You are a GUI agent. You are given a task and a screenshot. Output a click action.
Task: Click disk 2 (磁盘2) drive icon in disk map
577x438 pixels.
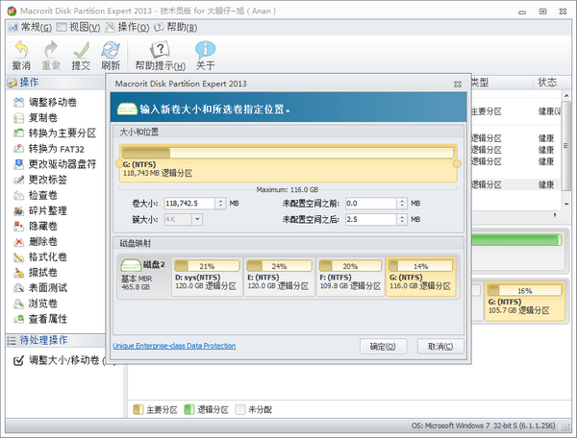pyautogui.click(x=131, y=265)
